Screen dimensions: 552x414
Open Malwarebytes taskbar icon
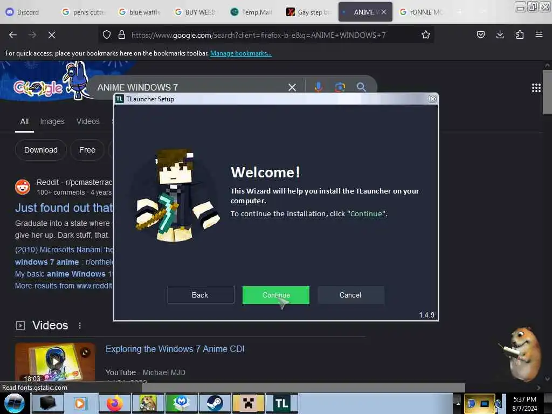pyautogui.click(x=181, y=403)
